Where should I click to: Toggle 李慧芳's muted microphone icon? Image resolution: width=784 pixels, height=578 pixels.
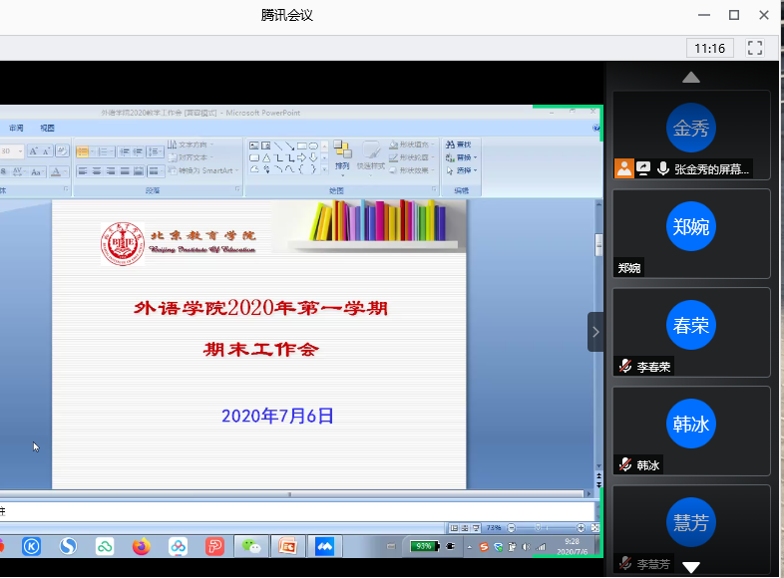pos(625,563)
